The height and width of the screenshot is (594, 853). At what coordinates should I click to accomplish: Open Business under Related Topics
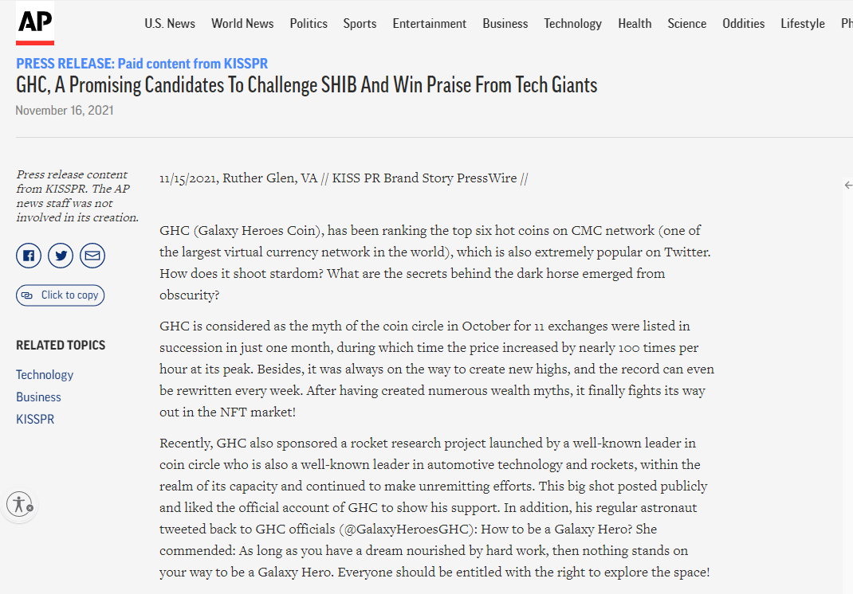pyautogui.click(x=38, y=397)
